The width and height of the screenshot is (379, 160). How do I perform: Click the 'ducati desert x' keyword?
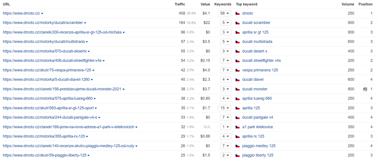point(255,51)
